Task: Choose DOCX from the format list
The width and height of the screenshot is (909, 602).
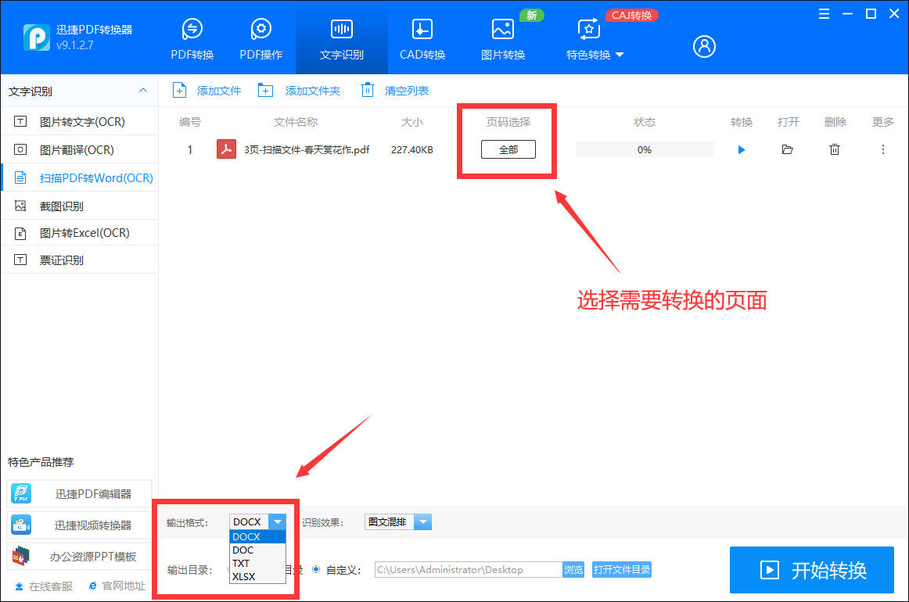Action: coord(258,536)
